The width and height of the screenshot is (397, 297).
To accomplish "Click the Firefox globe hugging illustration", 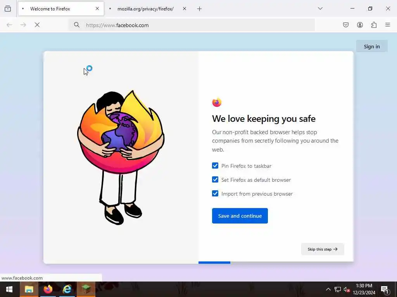I will (121, 157).
